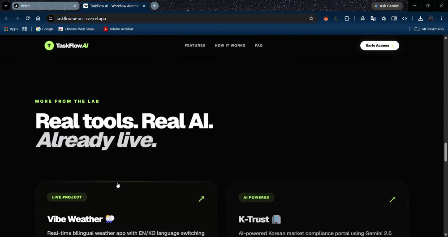Click the TaskFlow AI logo icon
Image resolution: width=448 pixels, height=237 pixels.
[x=49, y=46]
